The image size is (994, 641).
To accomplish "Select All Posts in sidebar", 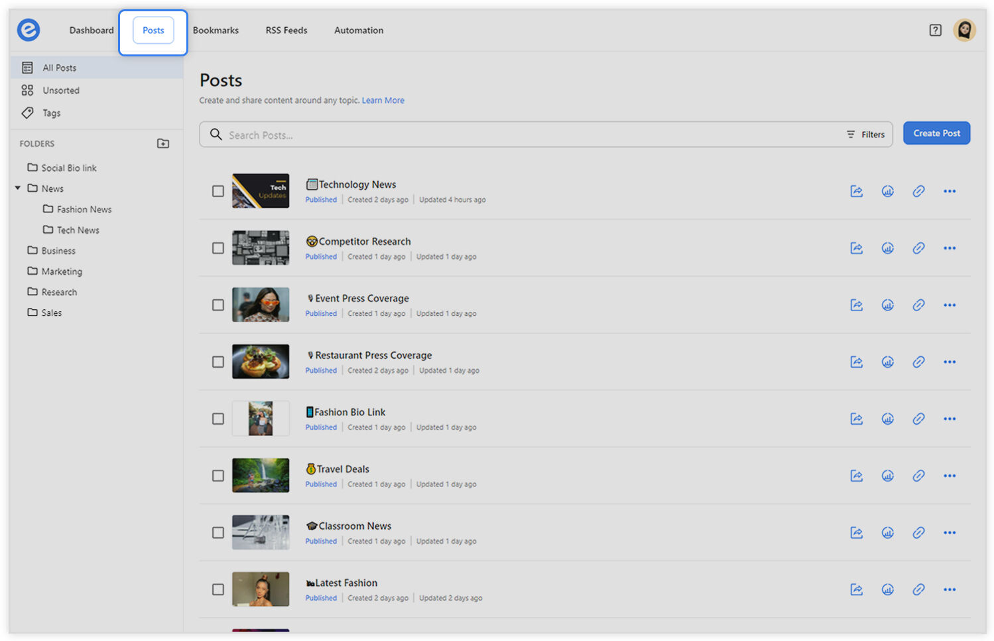I will coord(97,68).
